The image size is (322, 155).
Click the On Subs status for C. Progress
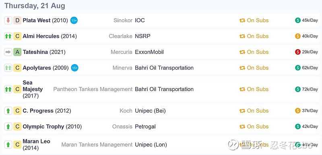point(254,111)
